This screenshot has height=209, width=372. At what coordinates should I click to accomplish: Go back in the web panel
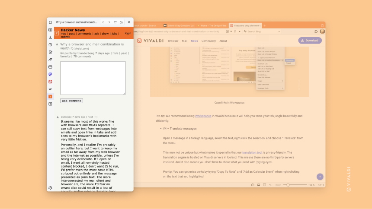click(103, 22)
